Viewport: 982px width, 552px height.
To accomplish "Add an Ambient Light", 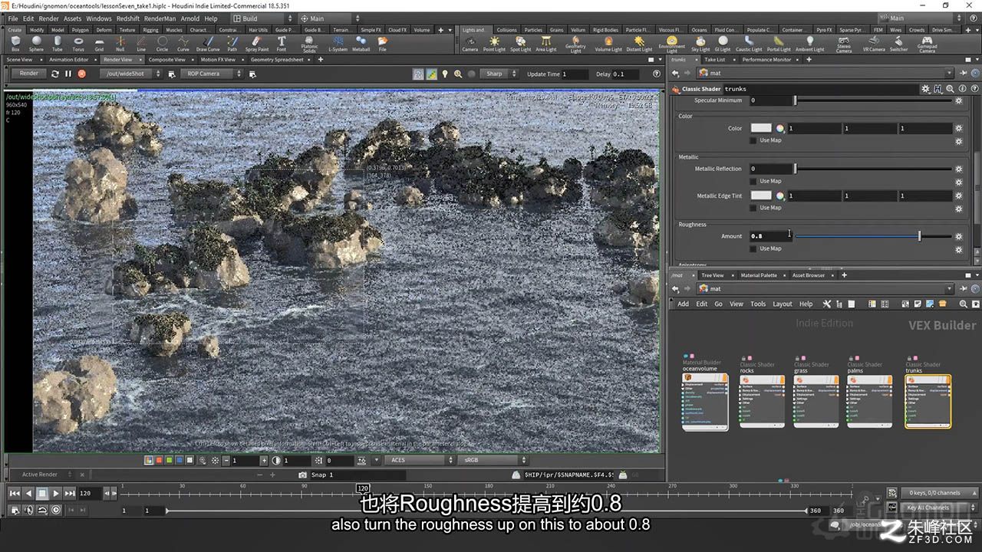I will pyautogui.click(x=809, y=44).
